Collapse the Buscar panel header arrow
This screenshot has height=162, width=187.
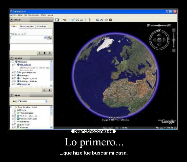point(12,19)
